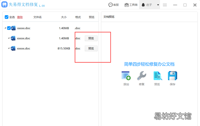This screenshot has width=200, height=126.
Task: Open the hamburger menu in title bar
Action: point(165,5)
